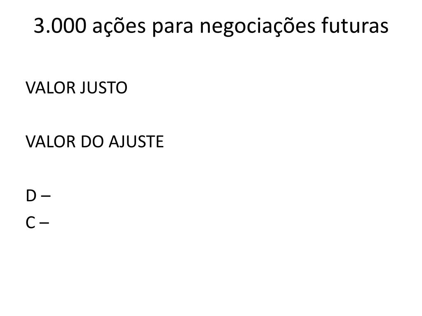
Task: Click the word 'ações' in the title
Action: [119, 27]
